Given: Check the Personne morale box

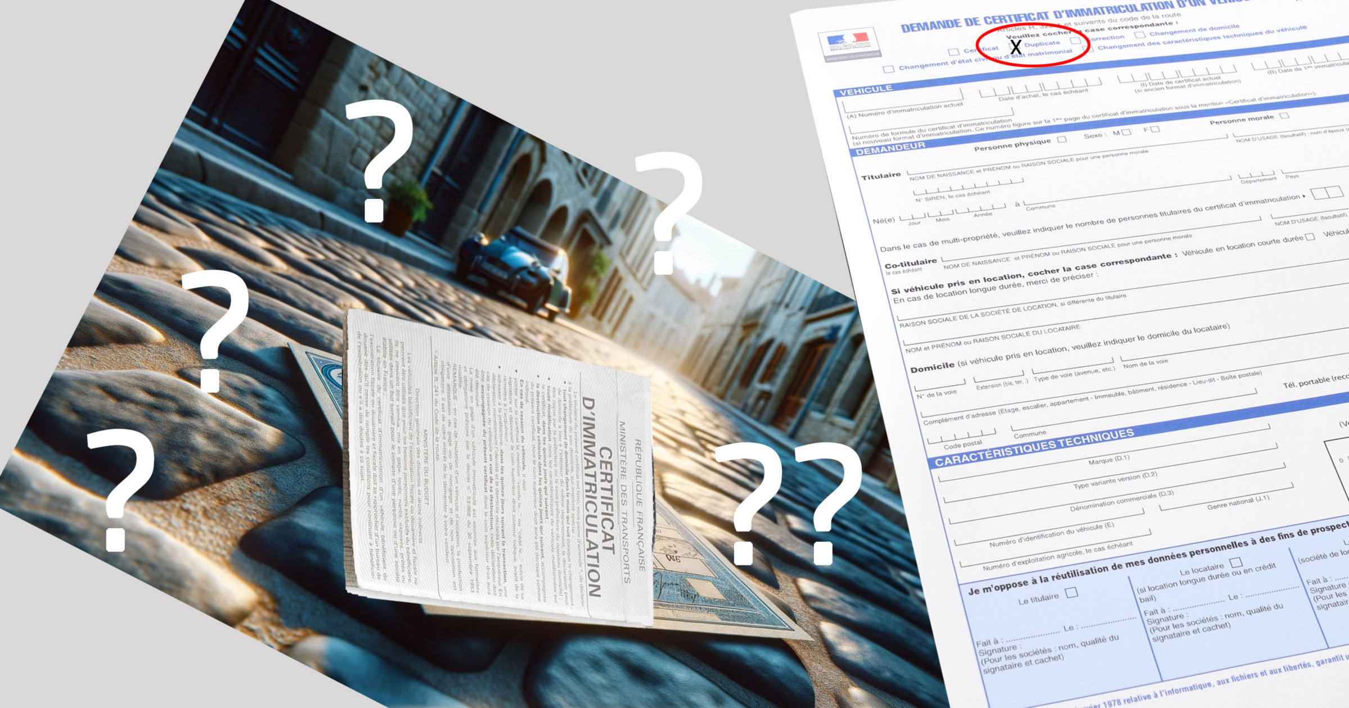Looking at the screenshot, I should pyautogui.click(x=1284, y=116).
